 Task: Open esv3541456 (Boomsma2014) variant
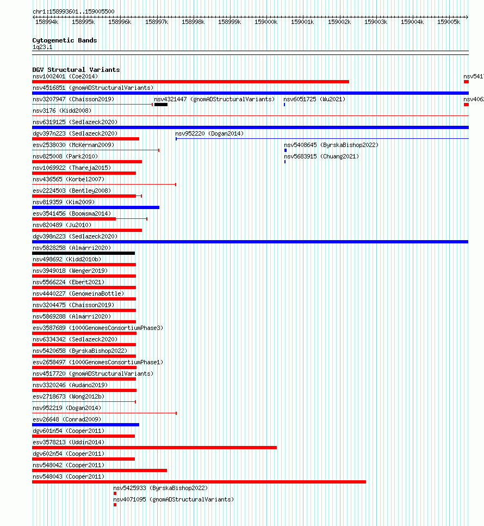(72, 213)
